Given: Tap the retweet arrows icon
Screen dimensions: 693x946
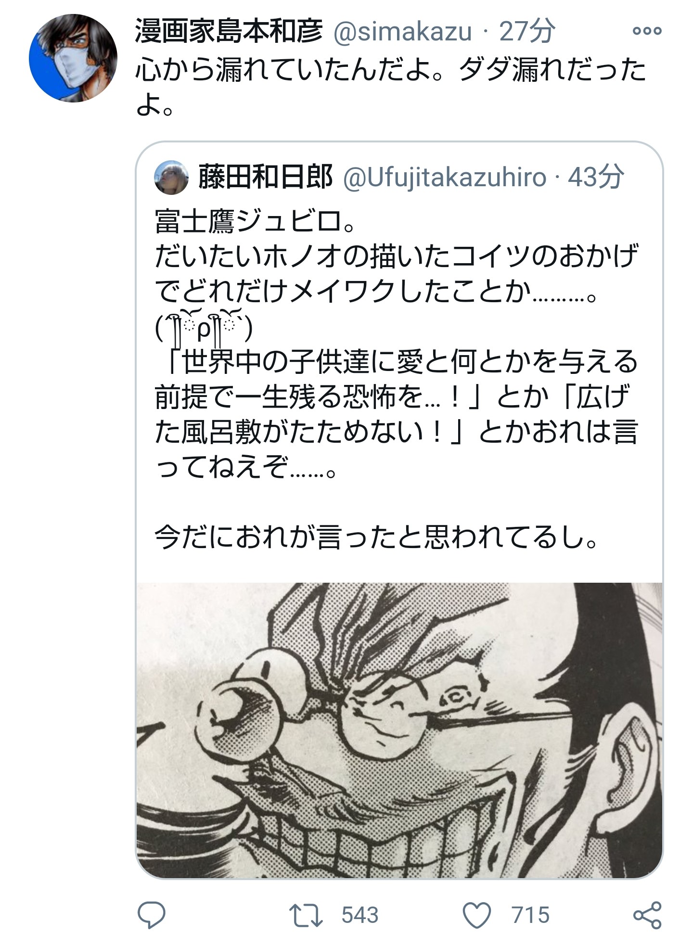Looking at the screenshot, I should coord(306,915).
